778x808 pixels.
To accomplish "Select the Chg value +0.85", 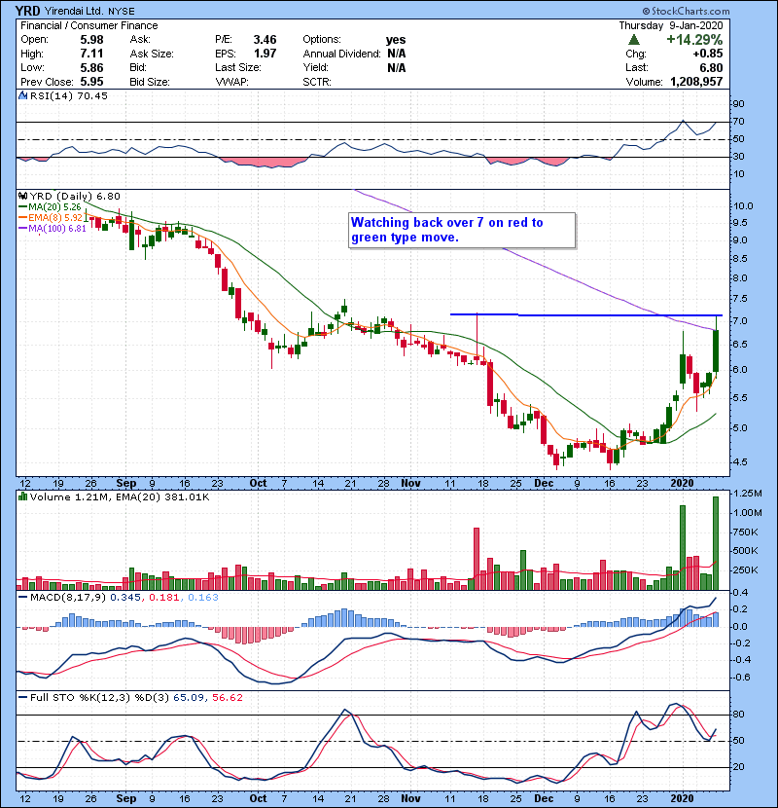I will [707, 54].
